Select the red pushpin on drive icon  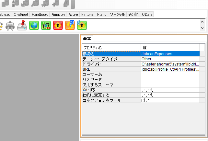22,25
